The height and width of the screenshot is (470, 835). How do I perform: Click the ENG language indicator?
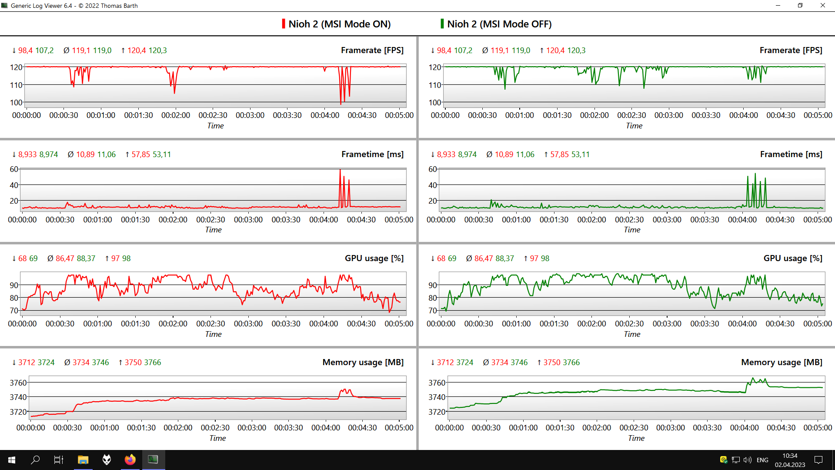coord(762,460)
